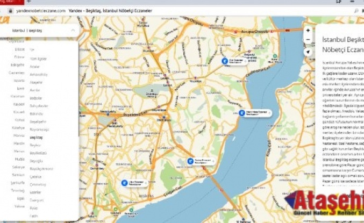Select Kayseri in the province list
Screen dimensions: 364x223
(19, 104)
